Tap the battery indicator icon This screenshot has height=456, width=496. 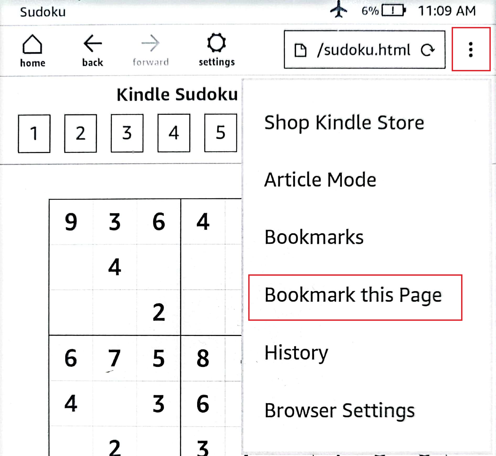point(393,11)
